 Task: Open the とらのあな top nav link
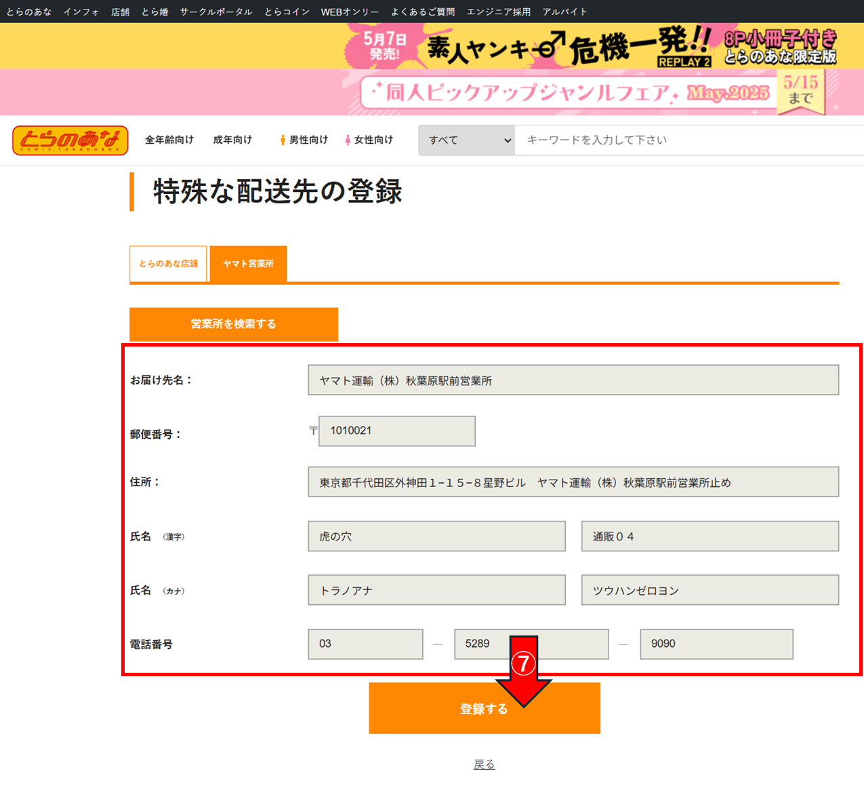click(x=29, y=12)
